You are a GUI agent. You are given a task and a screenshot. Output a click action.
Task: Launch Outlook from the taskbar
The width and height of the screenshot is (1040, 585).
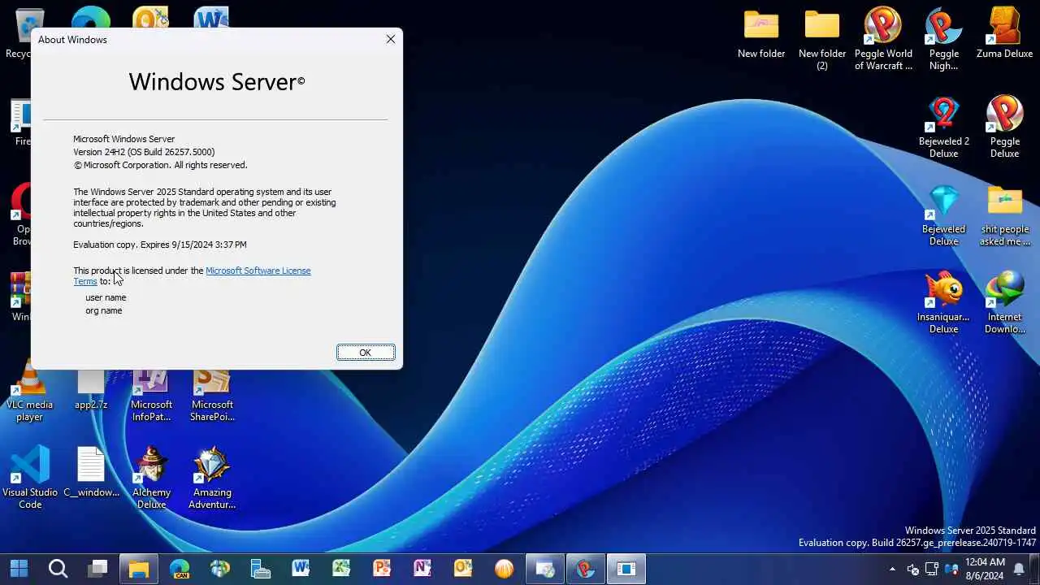[x=463, y=569]
